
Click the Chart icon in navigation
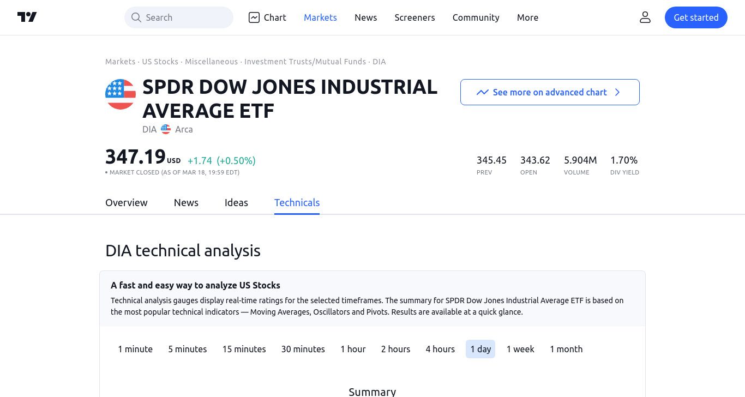(254, 17)
